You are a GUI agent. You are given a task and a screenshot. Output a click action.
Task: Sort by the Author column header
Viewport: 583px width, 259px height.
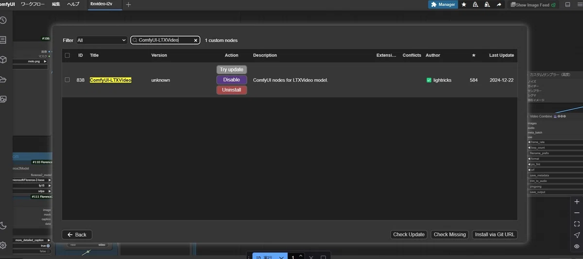(433, 55)
